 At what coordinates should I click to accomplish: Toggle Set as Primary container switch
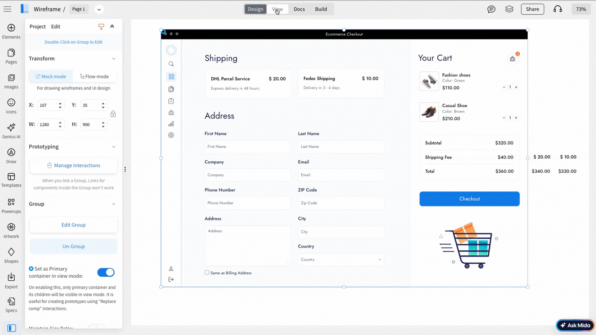tap(106, 272)
